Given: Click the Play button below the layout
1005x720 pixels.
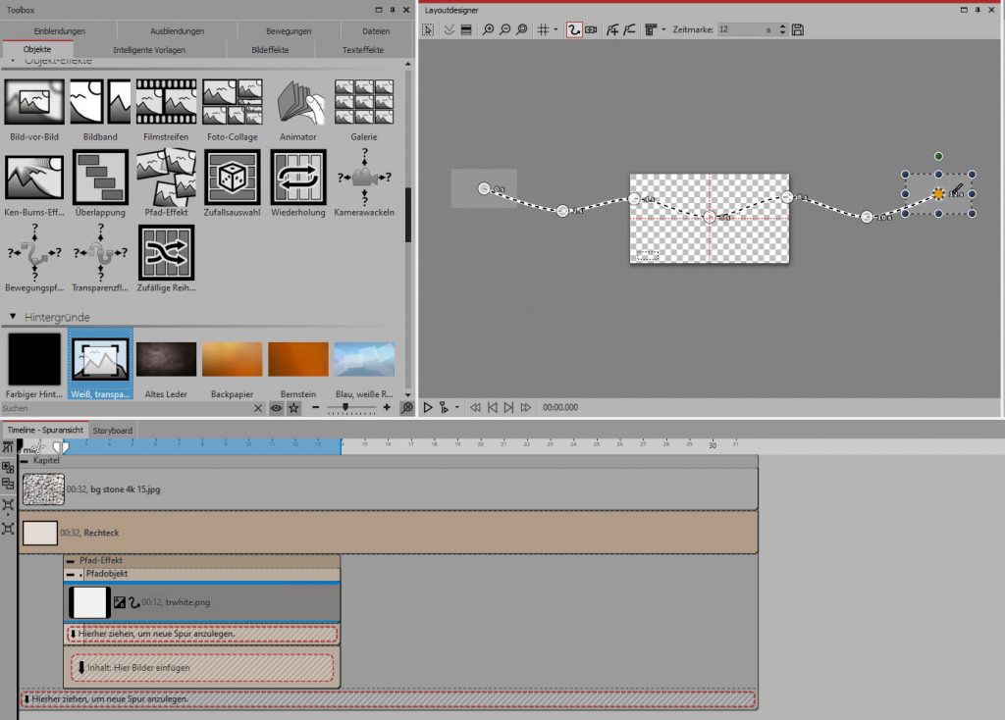Looking at the screenshot, I should (428, 407).
